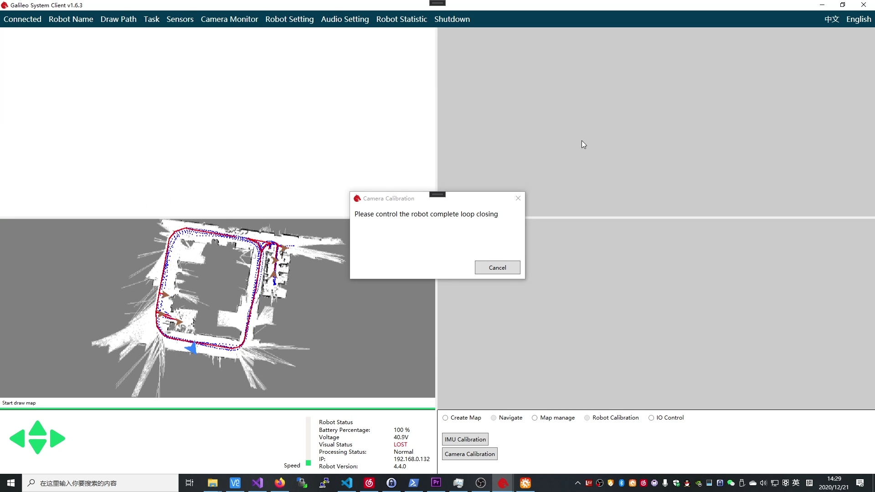This screenshot has width=875, height=492.
Task: Open the Robot Setting menu
Action: pos(289,19)
